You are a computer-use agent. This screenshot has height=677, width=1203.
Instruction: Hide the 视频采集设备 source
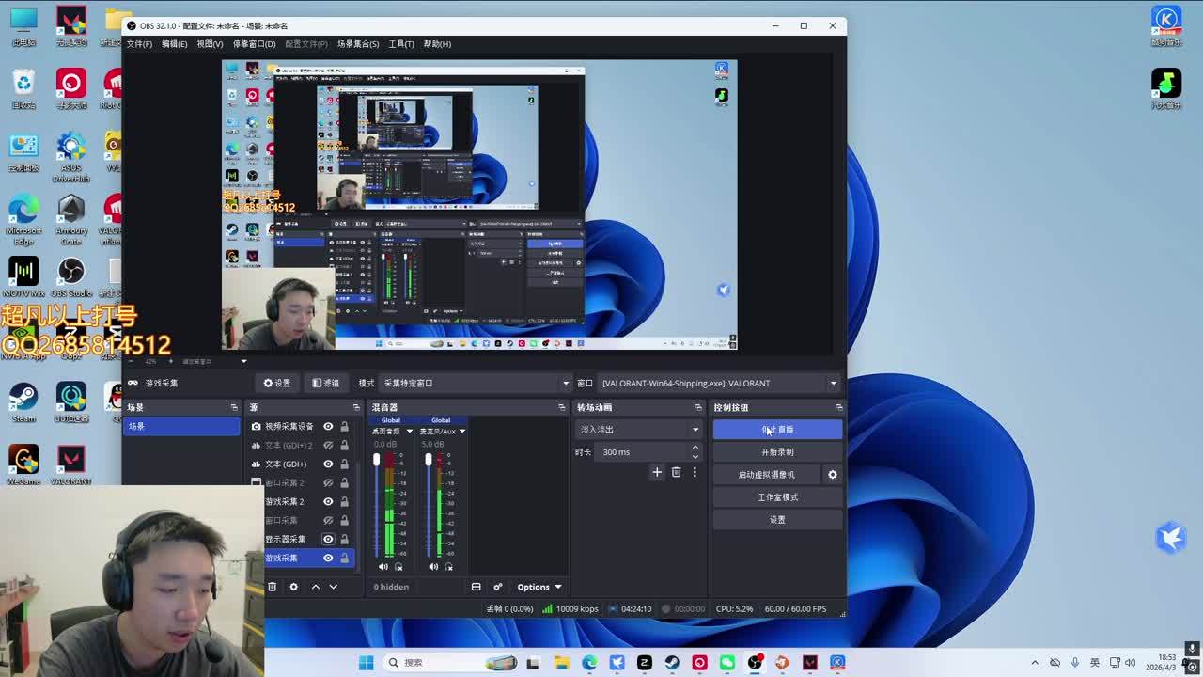[328, 426]
